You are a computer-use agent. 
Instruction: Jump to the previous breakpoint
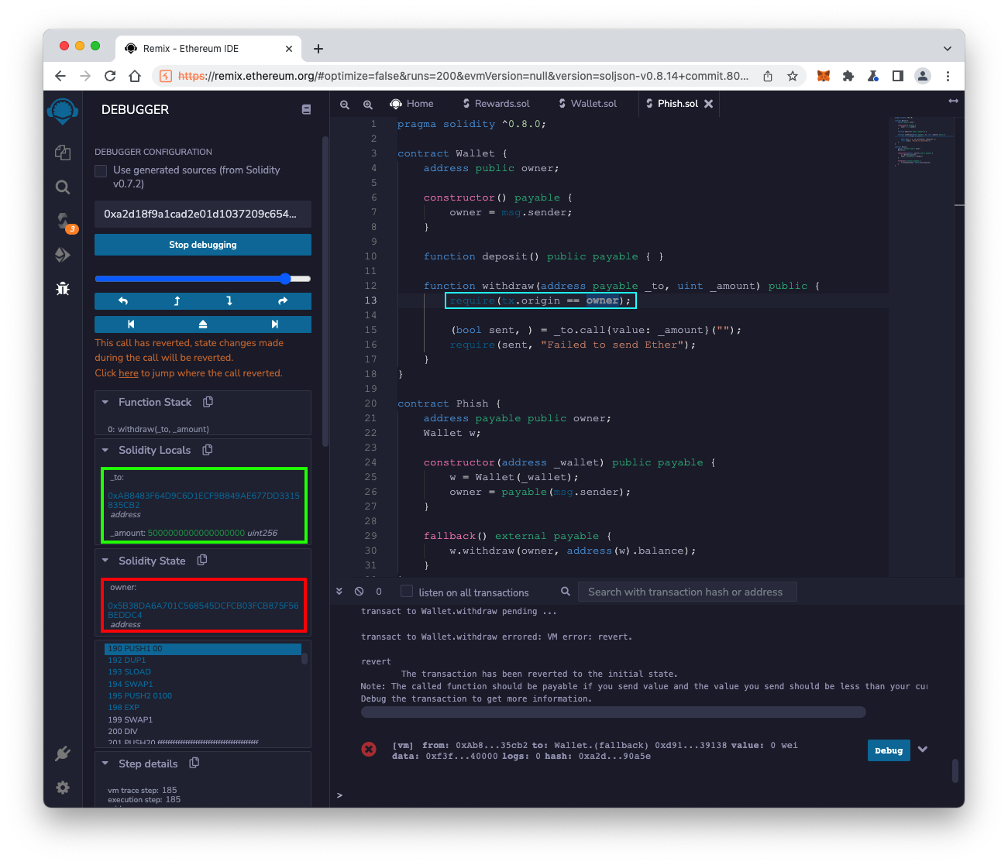click(131, 324)
